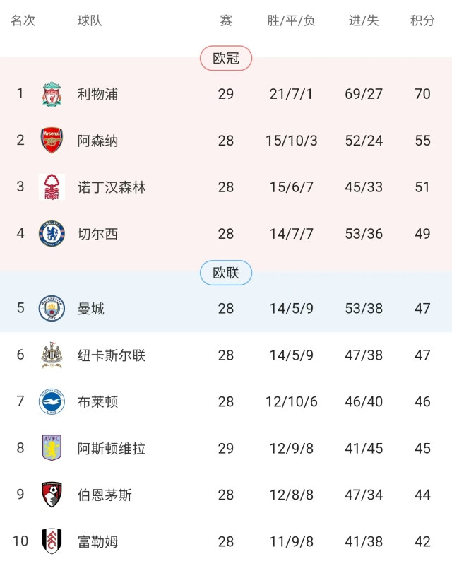Click the Manchester City crest

52,308
